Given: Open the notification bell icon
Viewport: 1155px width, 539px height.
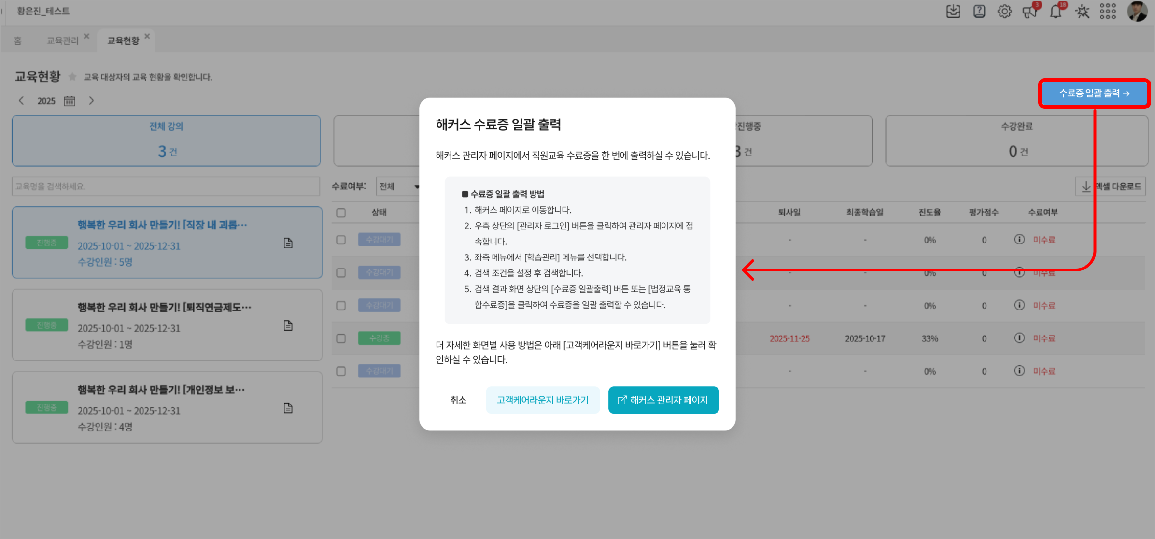Looking at the screenshot, I should coord(1056,12).
